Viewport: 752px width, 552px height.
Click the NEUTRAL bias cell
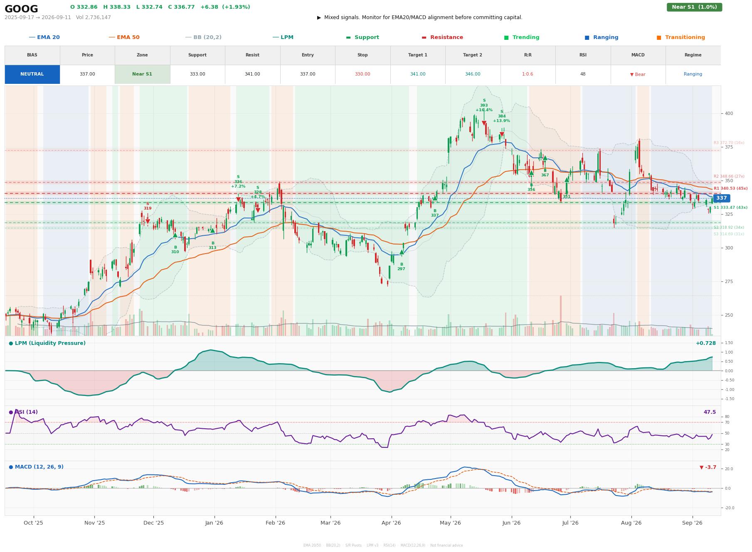click(32, 74)
